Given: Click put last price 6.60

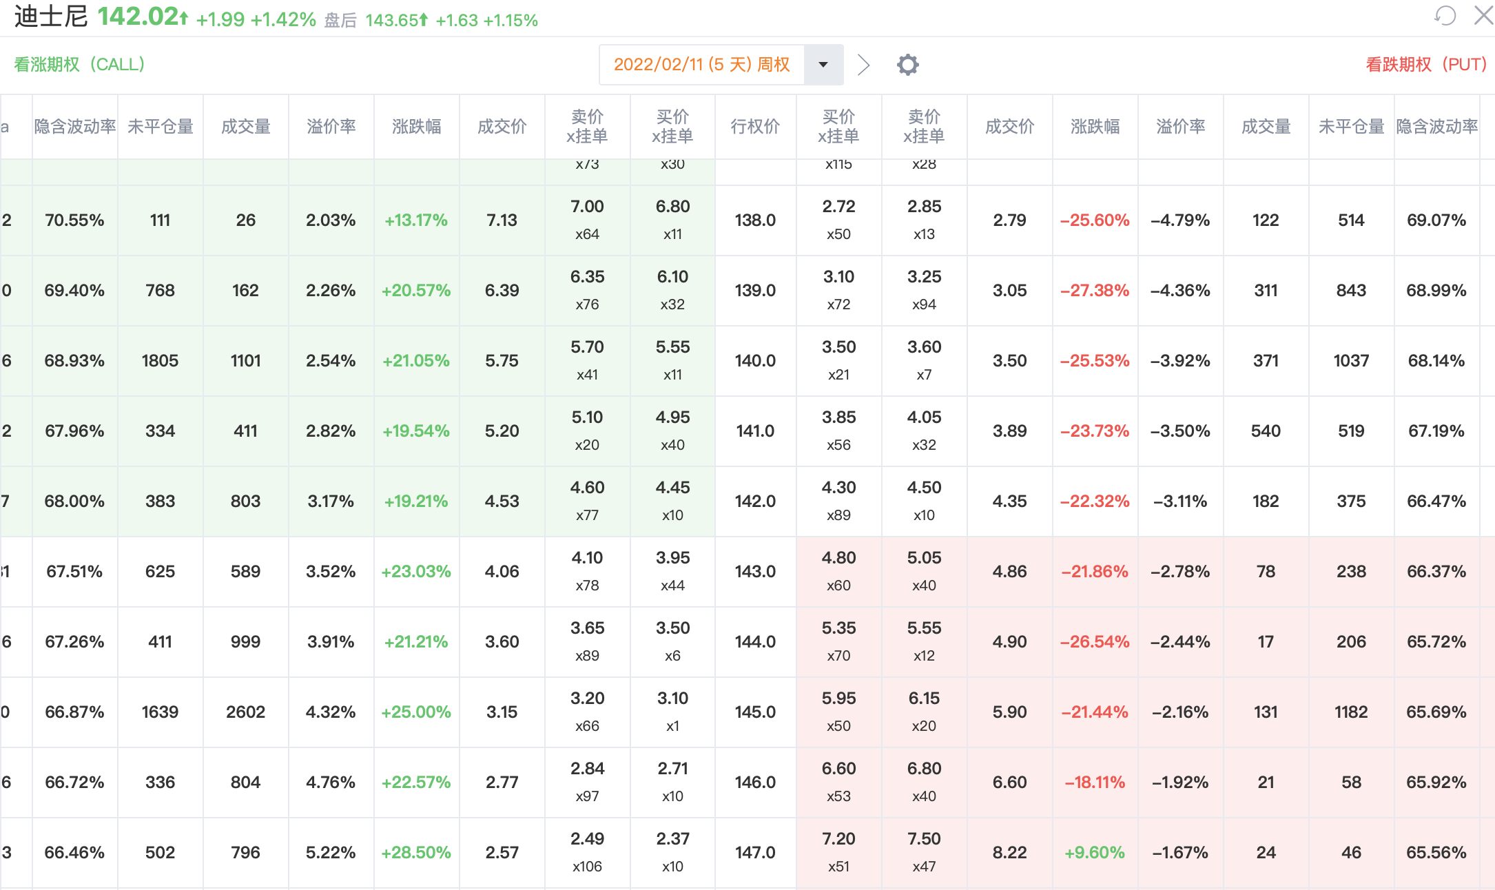Looking at the screenshot, I should click(x=1009, y=783).
